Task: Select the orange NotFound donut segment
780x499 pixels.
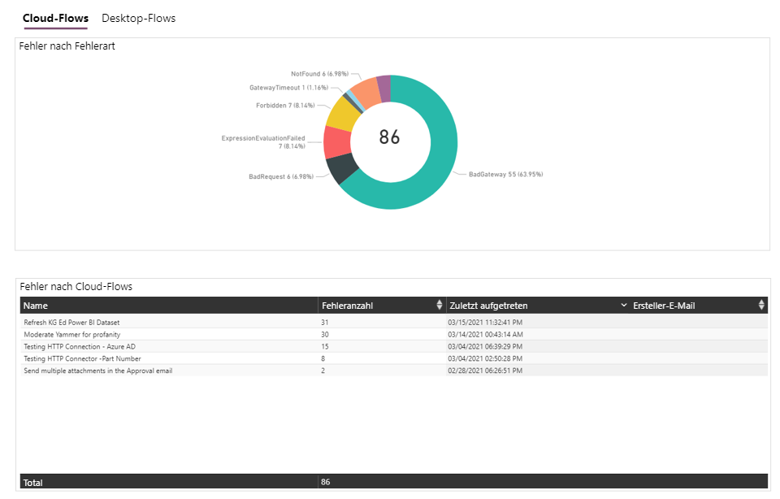Action: 363,92
